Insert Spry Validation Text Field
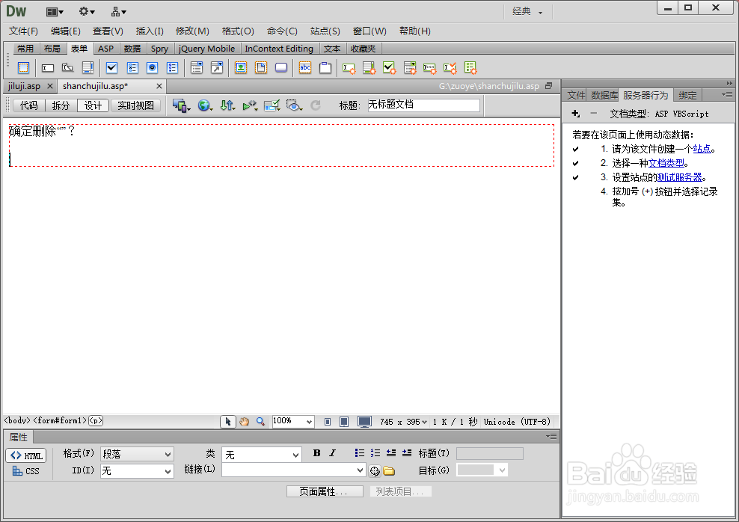The height and width of the screenshot is (522, 739). click(x=349, y=68)
